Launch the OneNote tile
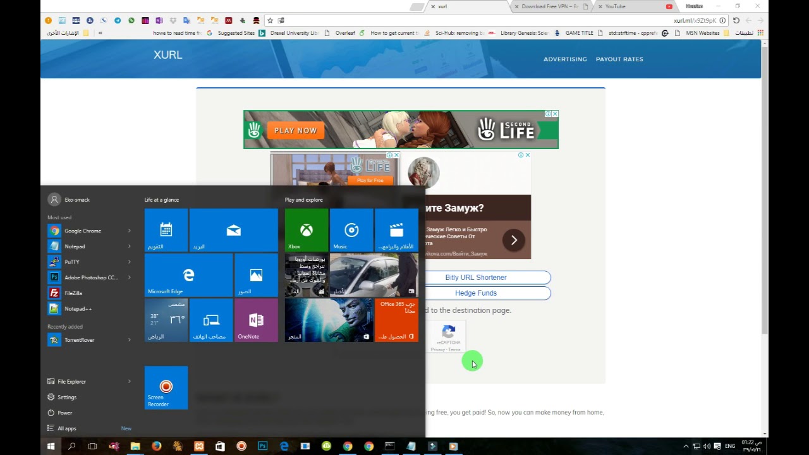809x455 pixels. (256, 320)
